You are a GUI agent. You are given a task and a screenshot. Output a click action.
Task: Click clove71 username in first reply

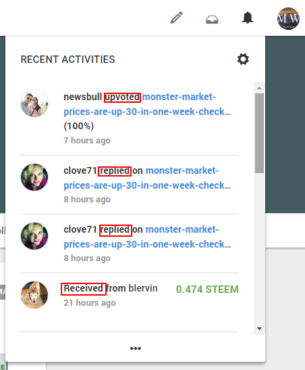80,170
